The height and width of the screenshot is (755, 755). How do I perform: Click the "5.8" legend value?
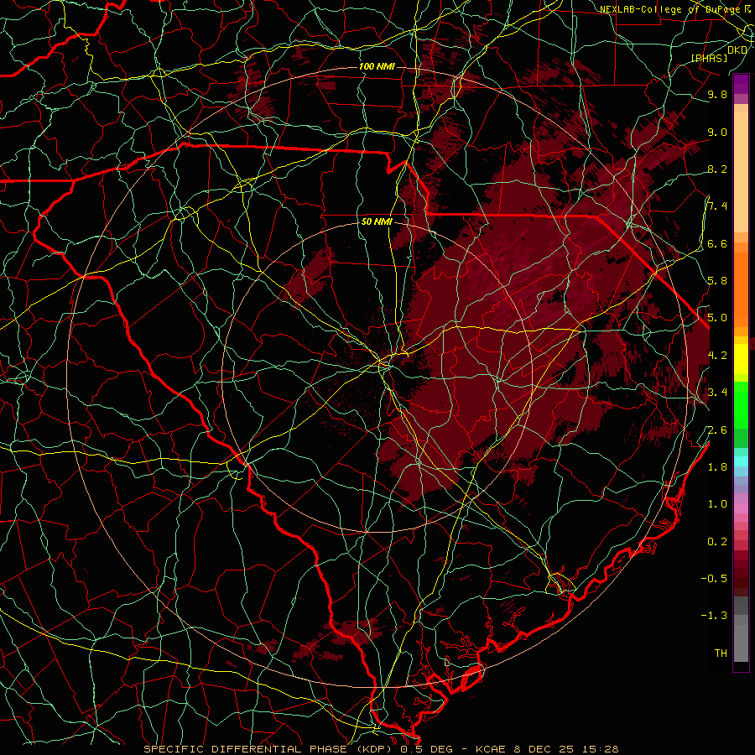tap(717, 280)
